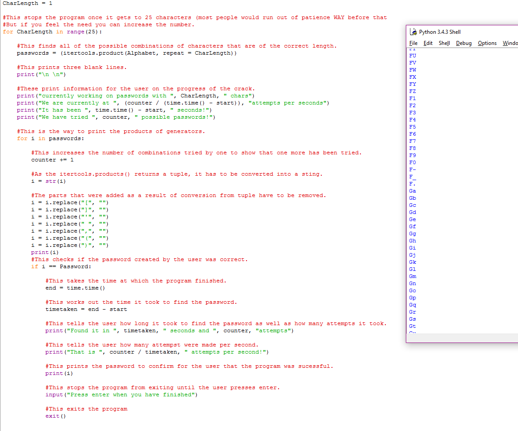Open the Edit menu
The height and width of the screenshot is (431, 518).
[x=428, y=43]
